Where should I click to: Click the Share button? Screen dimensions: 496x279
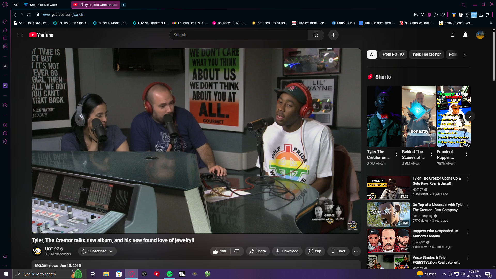[258, 251]
